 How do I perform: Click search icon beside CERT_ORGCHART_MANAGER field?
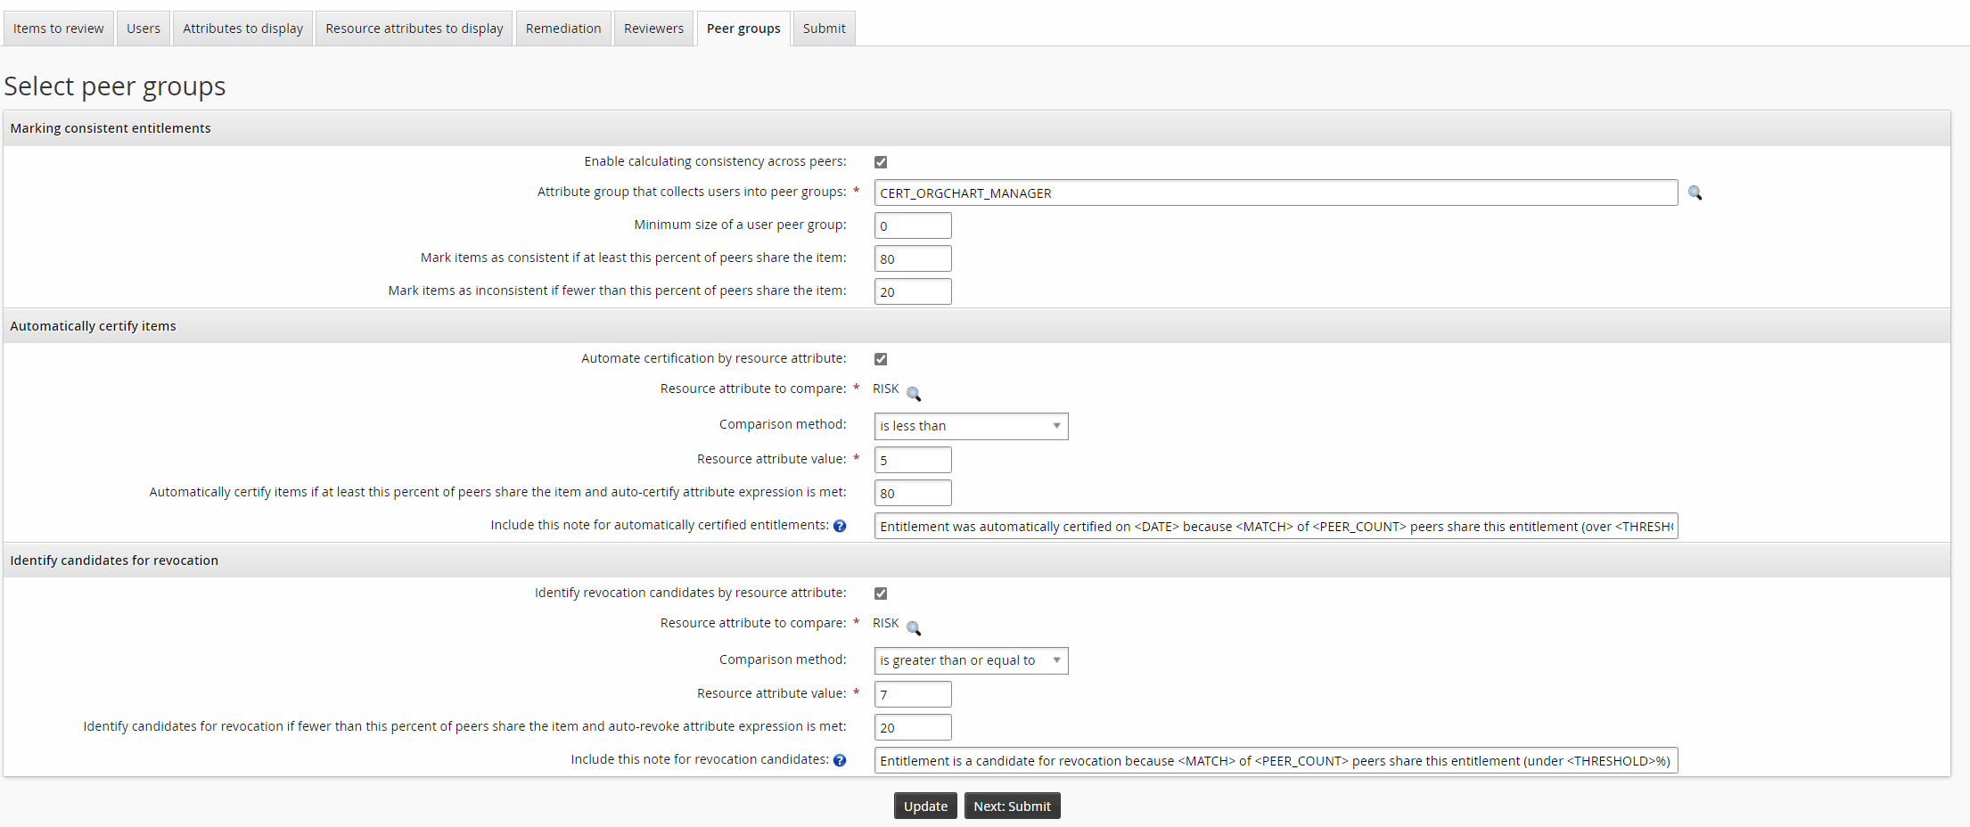pos(1695,192)
